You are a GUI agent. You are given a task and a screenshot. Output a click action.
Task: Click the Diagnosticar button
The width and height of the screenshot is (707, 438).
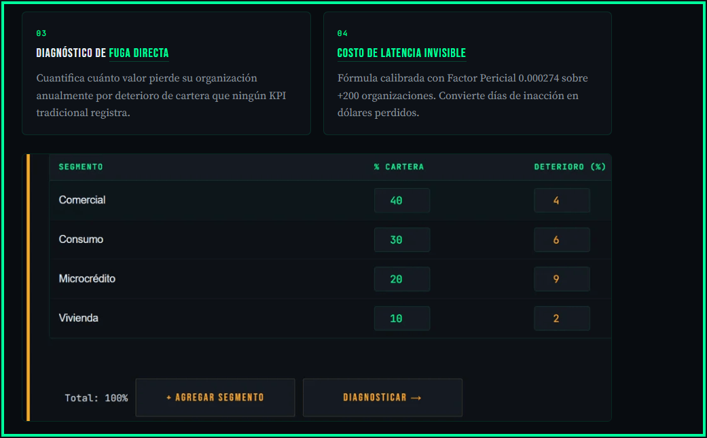coord(382,397)
